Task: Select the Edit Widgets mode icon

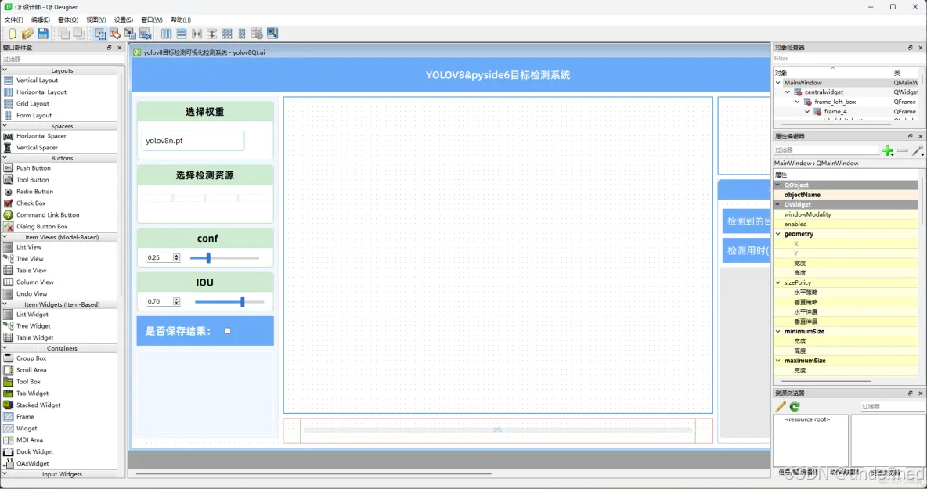Action: [x=100, y=34]
